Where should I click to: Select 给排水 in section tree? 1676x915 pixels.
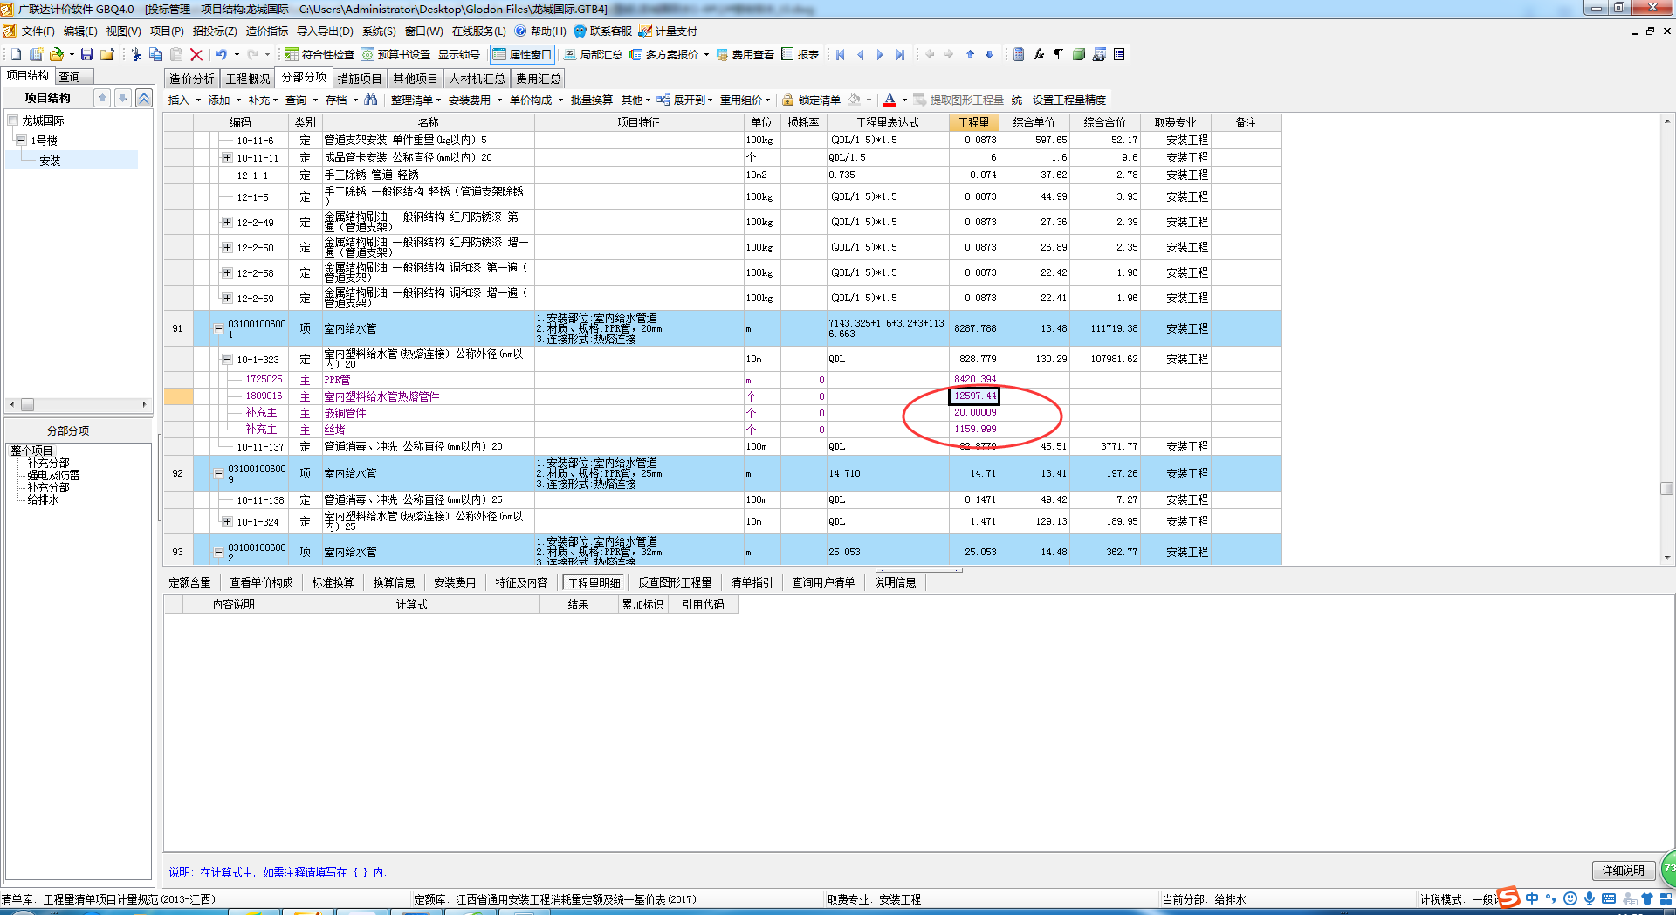(43, 499)
